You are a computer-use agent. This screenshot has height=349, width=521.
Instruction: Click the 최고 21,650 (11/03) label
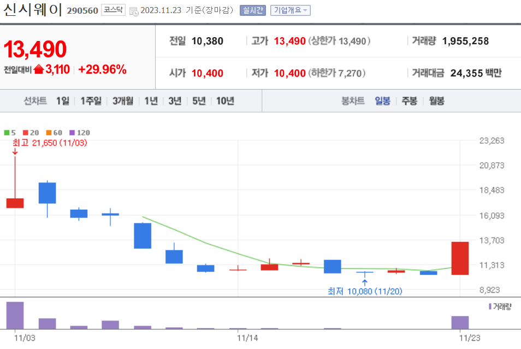(x=50, y=143)
